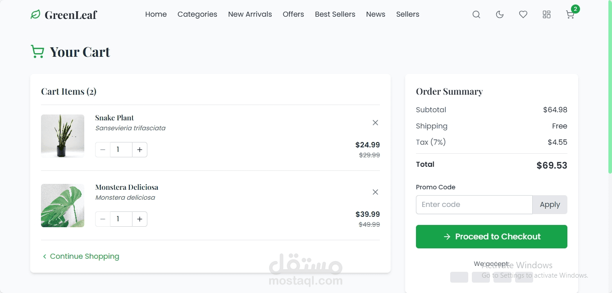Screen dimensions: 612x293
Task: Click the Snake Plant product thumbnail
Action: [x=63, y=136]
